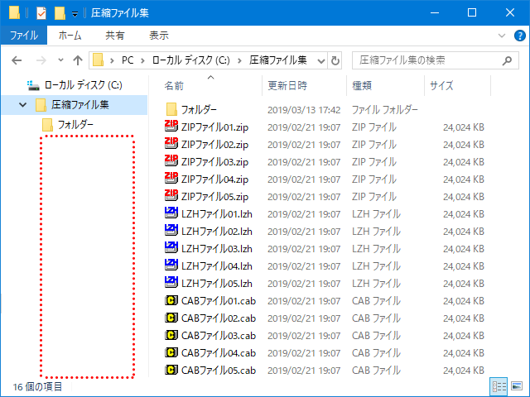This screenshot has width=530, height=397.
Task: Switch to the 表示 ribbon tab
Action: point(159,36)
